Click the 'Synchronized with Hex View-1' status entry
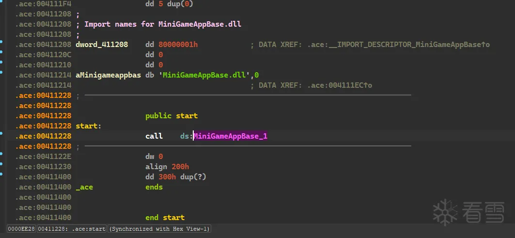This screenshot has width=515, height=238. coord(159,229)
